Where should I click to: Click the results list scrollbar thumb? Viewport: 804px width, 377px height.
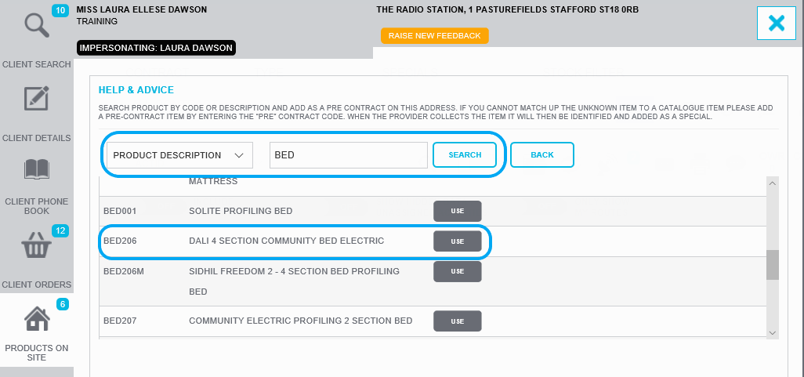[x=772, y=265]
